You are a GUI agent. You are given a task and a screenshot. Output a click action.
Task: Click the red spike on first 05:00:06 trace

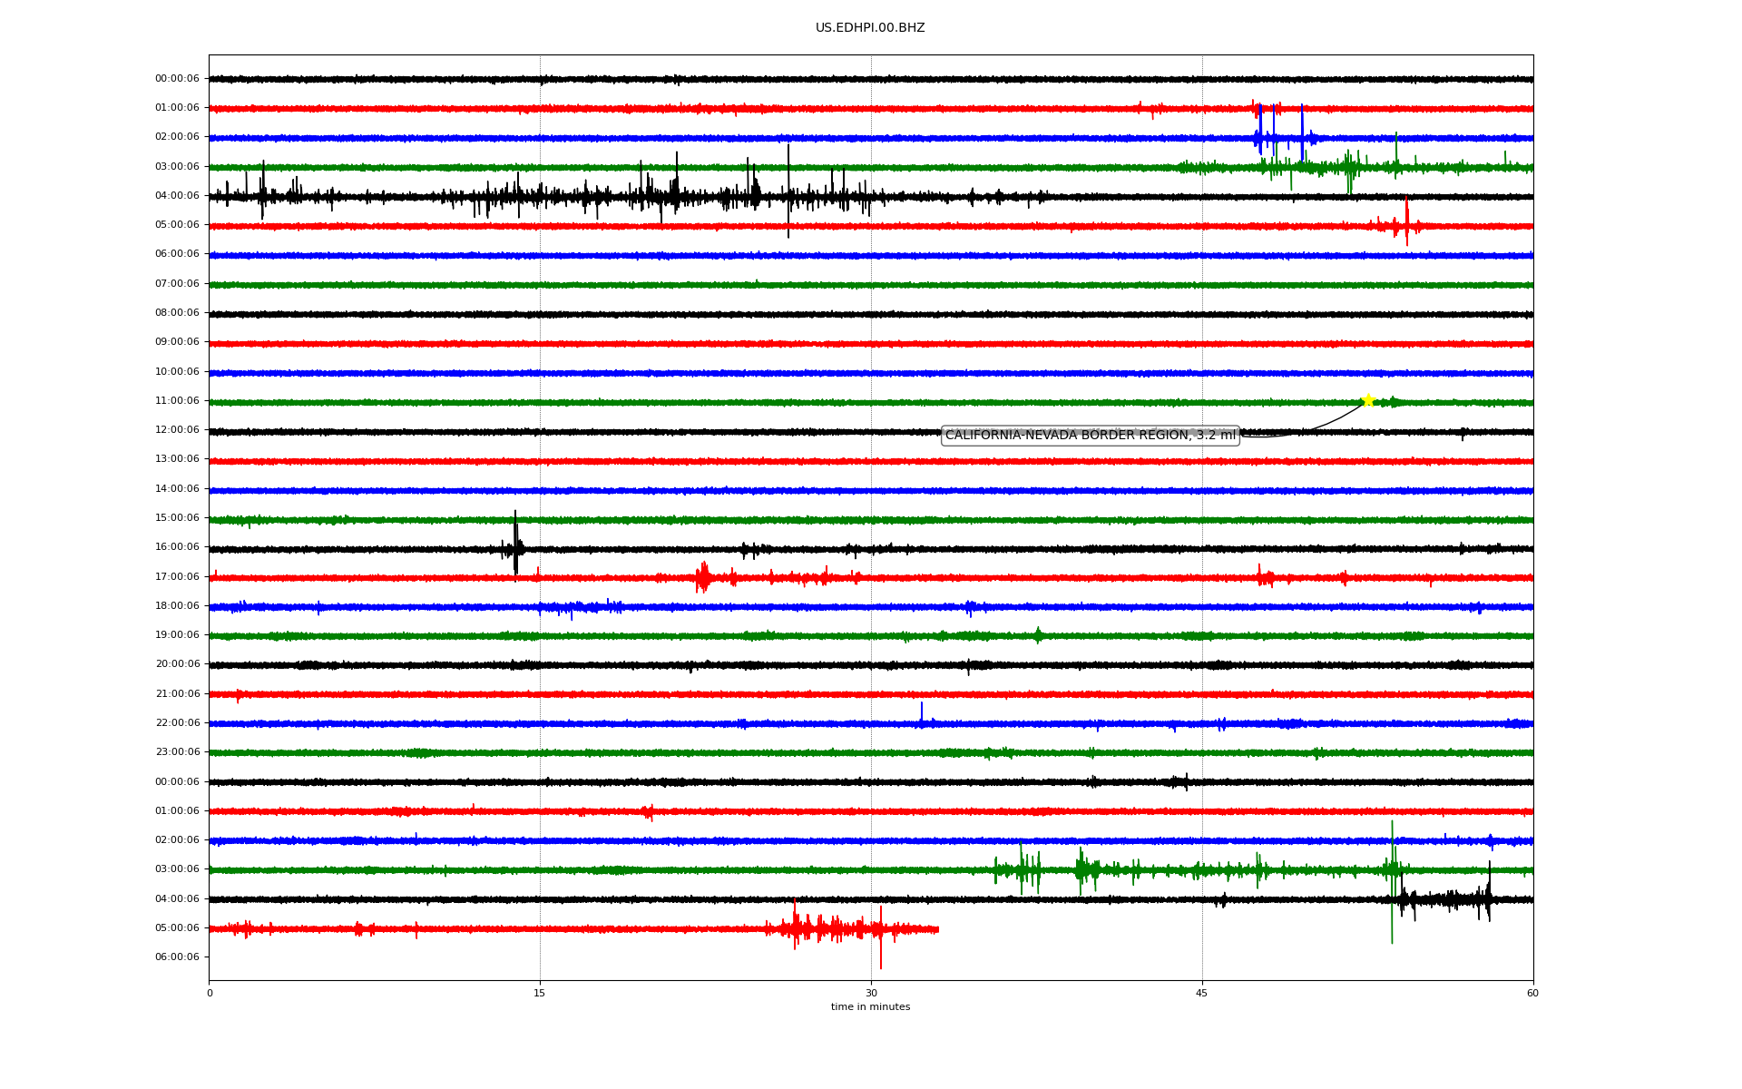click(x=1406, y=222)
